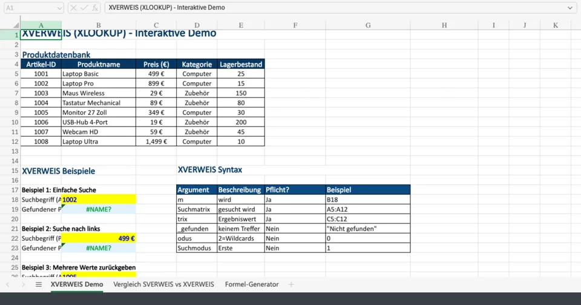Switch to Vergleich SVERWEIS vs XVERWEIS tab
The height and width of the screenshot is (305, 581).
click(x=163, y=284)
